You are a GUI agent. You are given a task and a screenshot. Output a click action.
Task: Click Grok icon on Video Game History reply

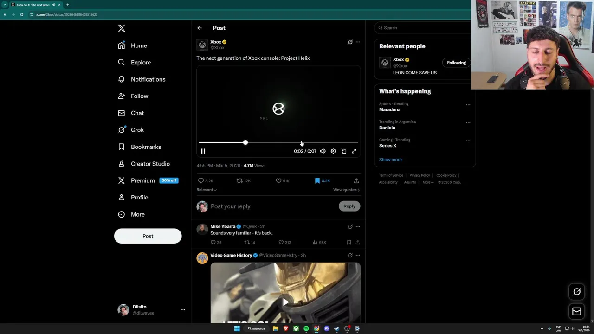click(350, 255)
